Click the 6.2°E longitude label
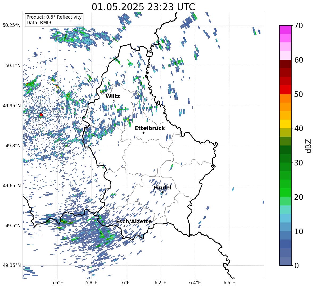Image resolution: width=315 pixels, height=288 pixels. point(160,283)
